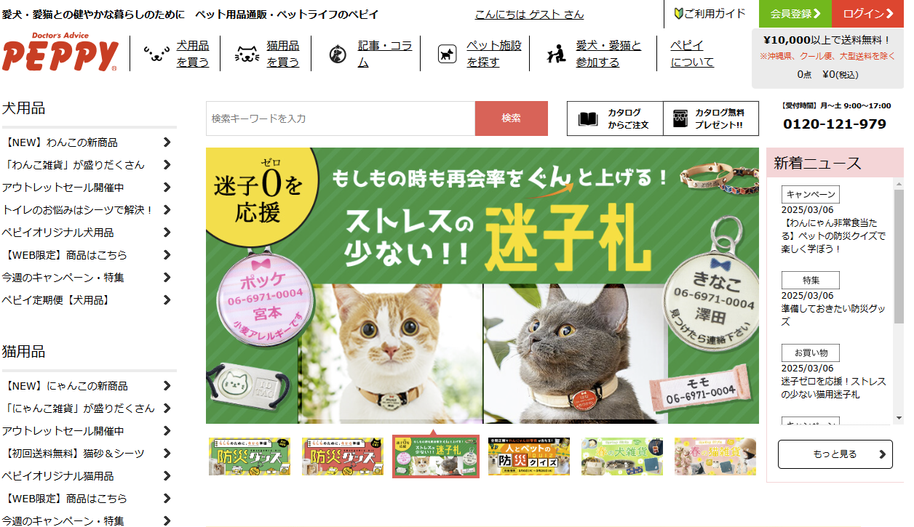Expand 【NEW】わんこの新商品 arrow

[x=167, y=142]
